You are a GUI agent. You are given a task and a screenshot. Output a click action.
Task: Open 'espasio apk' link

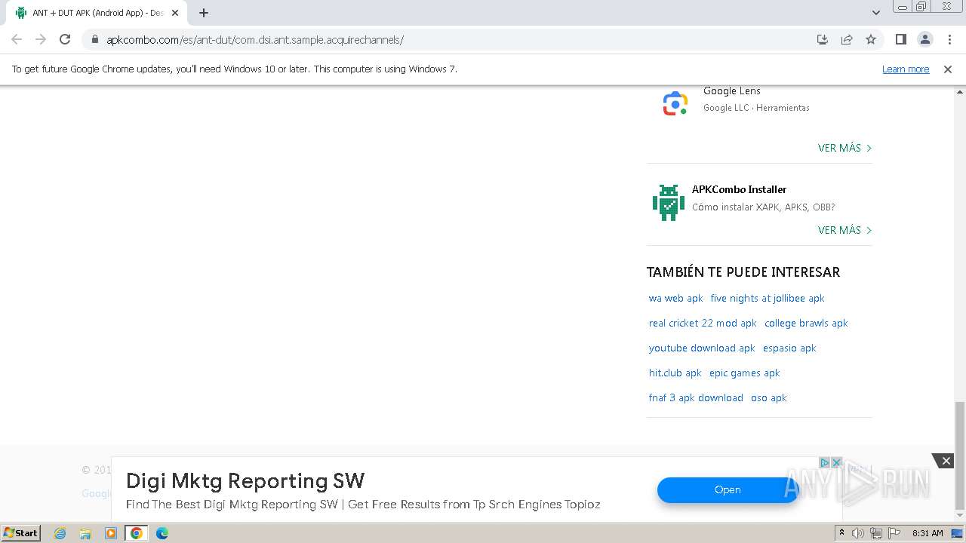tap(789, 348)
